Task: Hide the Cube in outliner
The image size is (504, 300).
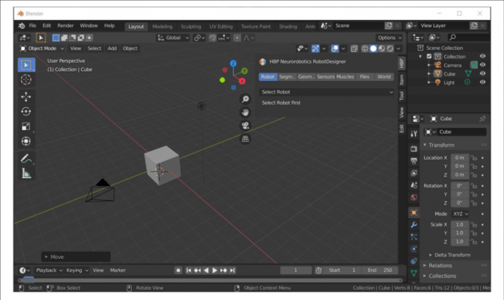Action: coord(483,74)
